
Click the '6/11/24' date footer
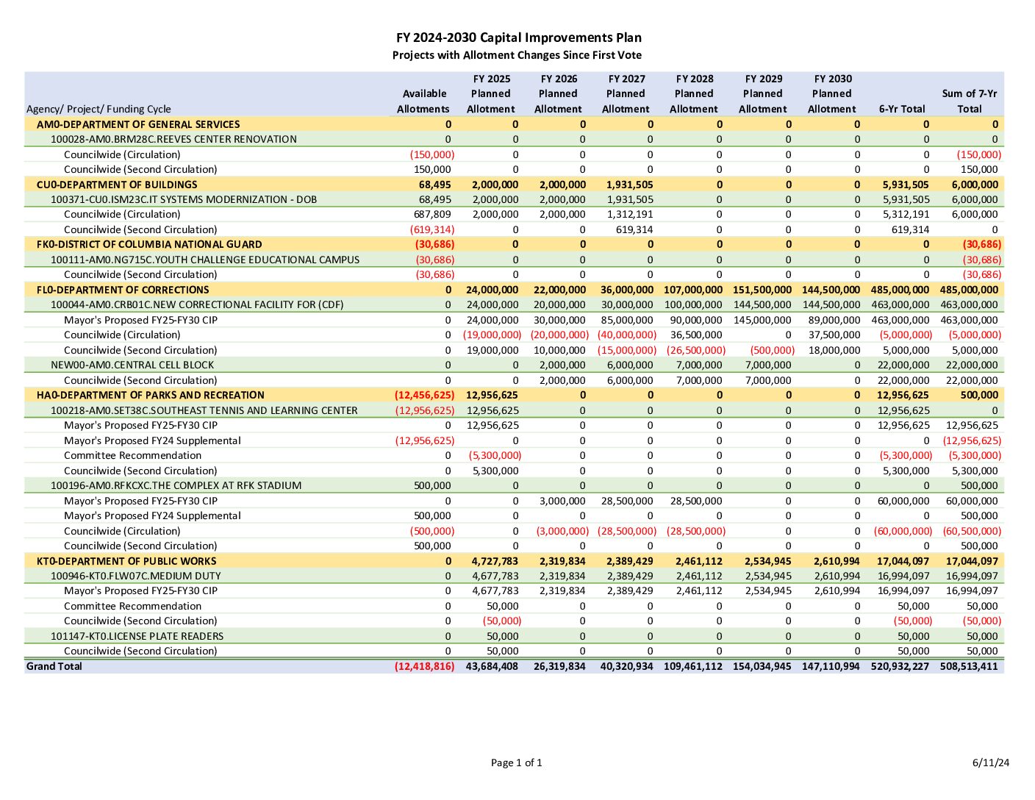pos(991,762)
